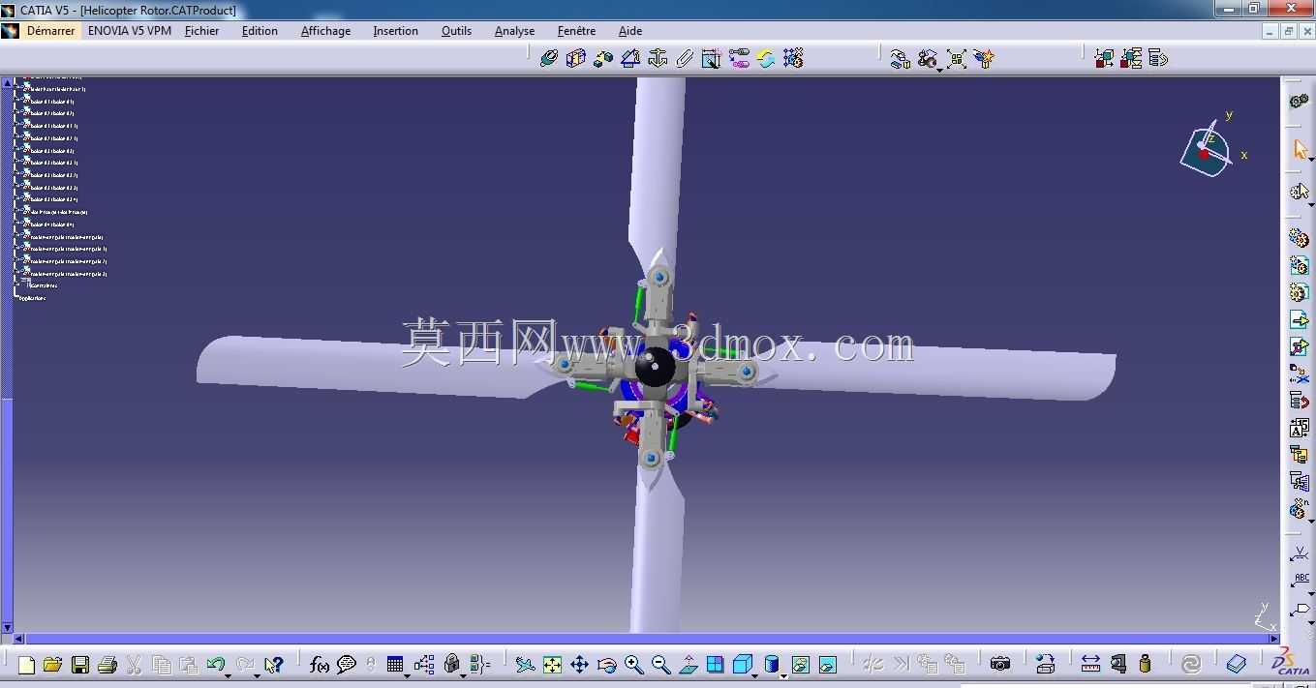The height and width of the screenshot is (688, 1316).
Task: Expand the Knowledge lock icon dropdown
Action: pos(464,674)
